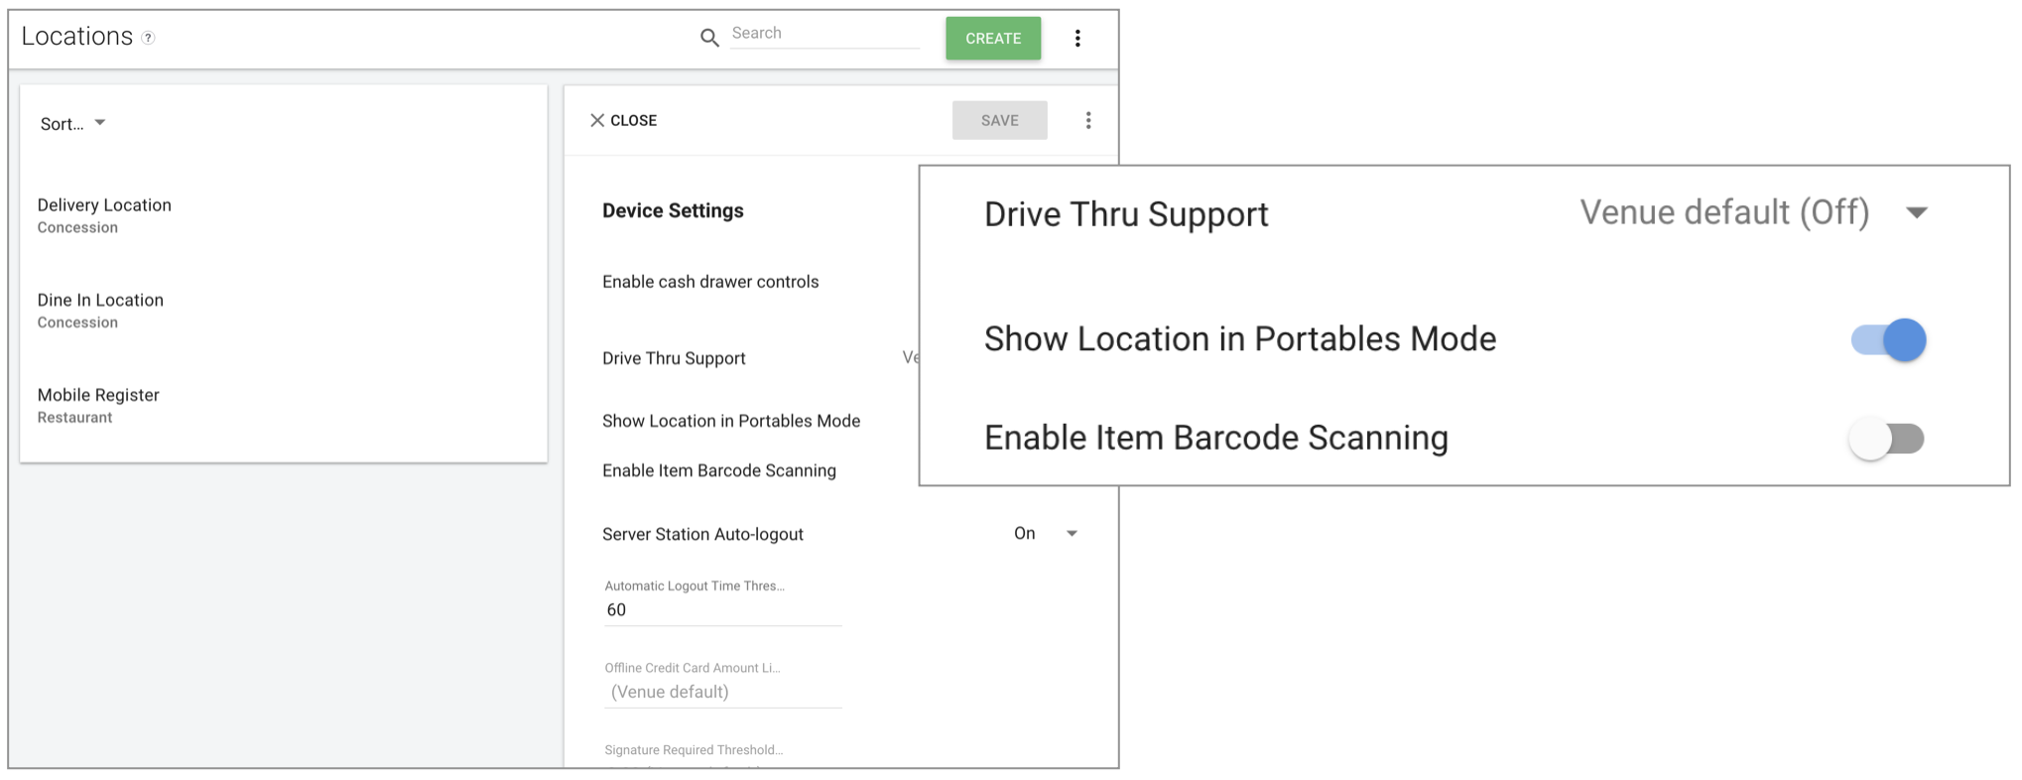Click the Device Settings heading
2022x780 pixels.
673,210
